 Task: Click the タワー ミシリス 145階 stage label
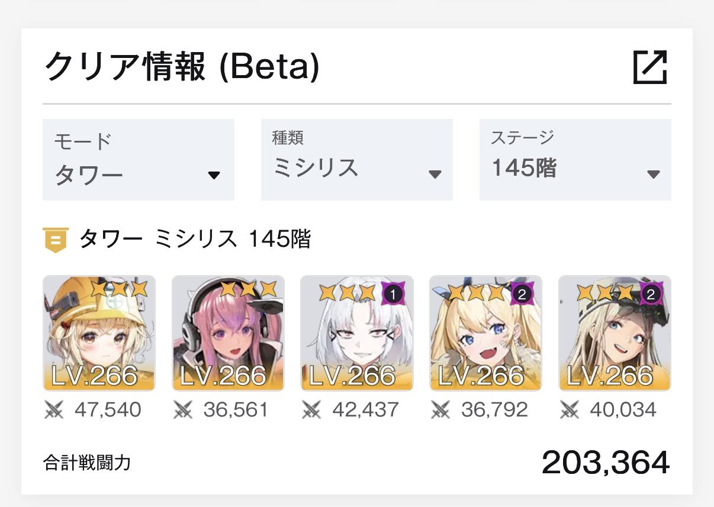click(195, 240)
